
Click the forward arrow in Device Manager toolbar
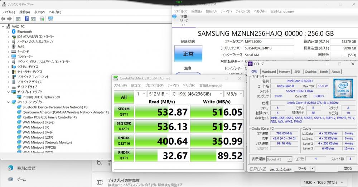[x=9, y=19]
